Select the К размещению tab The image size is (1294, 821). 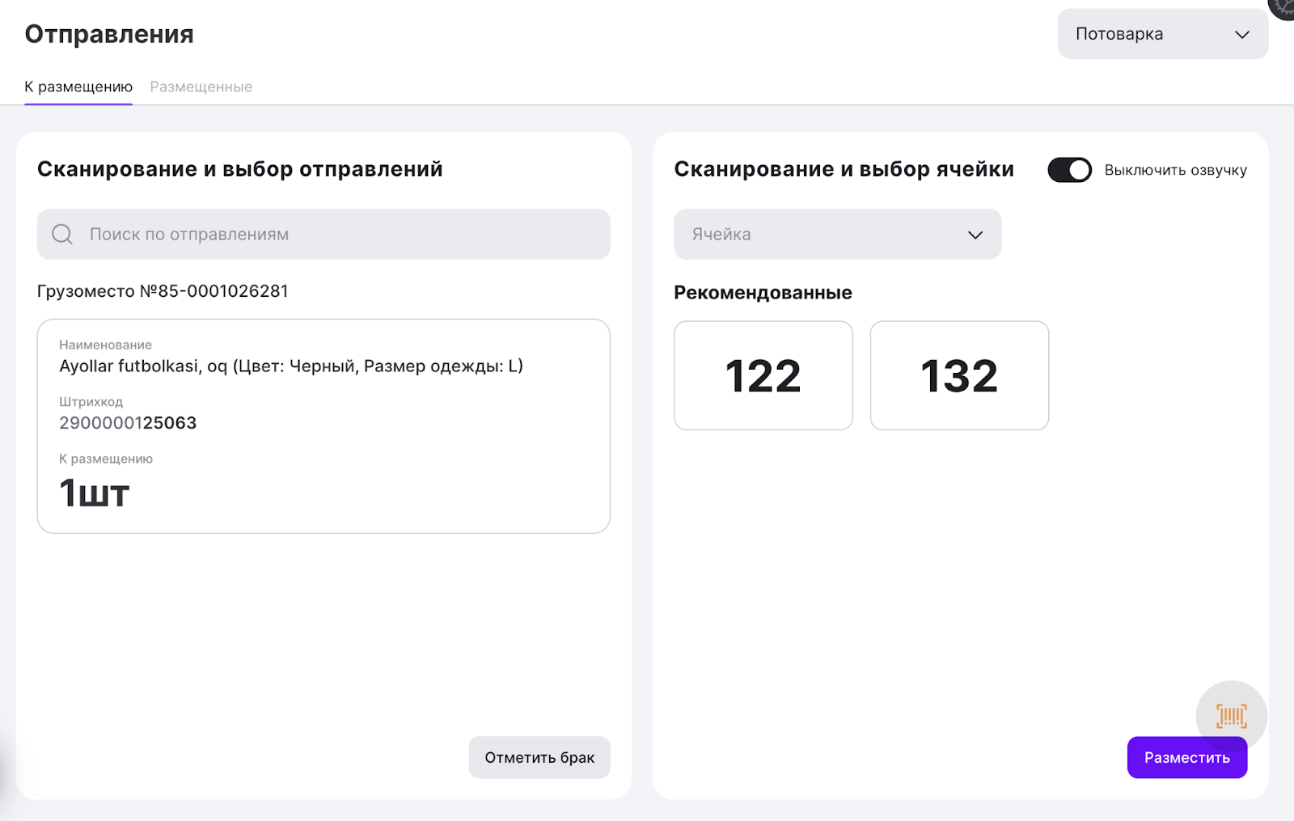point(78,87)
